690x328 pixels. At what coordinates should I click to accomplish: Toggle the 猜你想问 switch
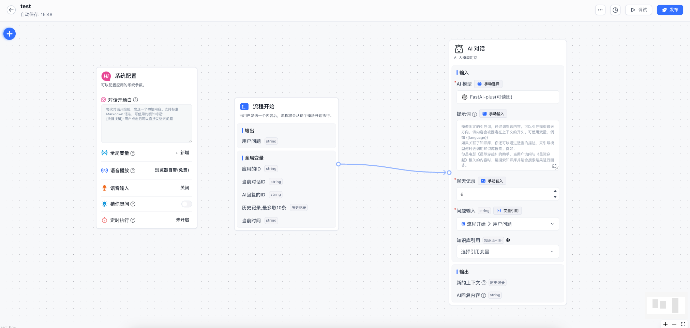[x=186, y=204]
